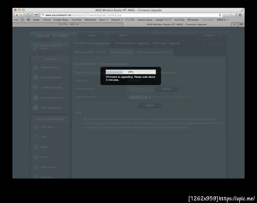Click the IPv6 sidebar icon
Viewport: 257px width, 203px height.
tap(36, 157)
